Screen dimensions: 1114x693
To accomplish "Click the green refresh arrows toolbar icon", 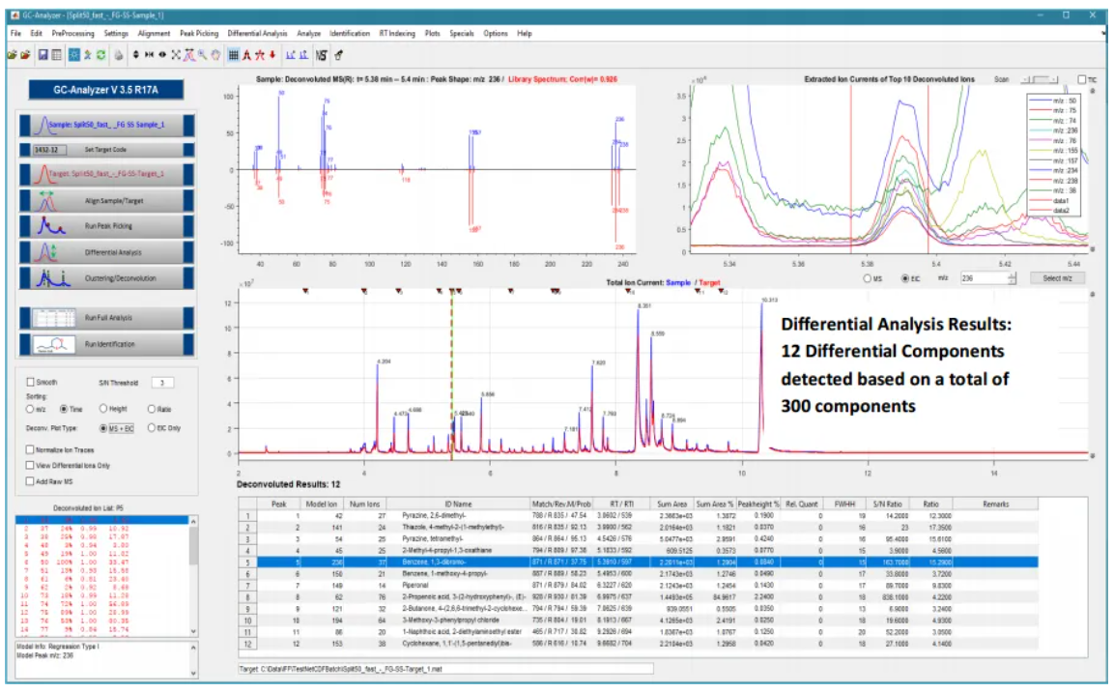I will tap(101, 55).
